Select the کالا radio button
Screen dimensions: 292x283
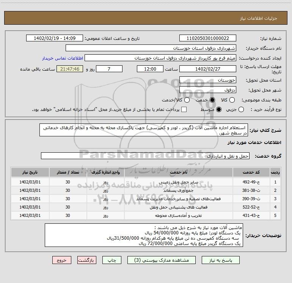pyautogui.click(x=232, y=100)
